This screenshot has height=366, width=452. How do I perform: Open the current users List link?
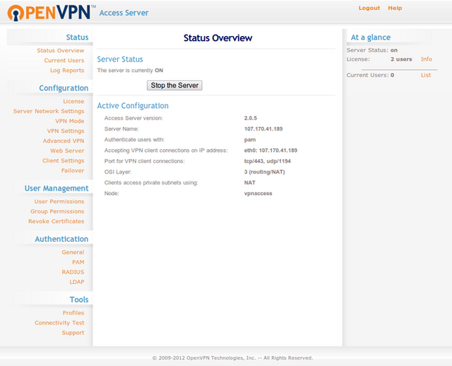pos(426,76)
